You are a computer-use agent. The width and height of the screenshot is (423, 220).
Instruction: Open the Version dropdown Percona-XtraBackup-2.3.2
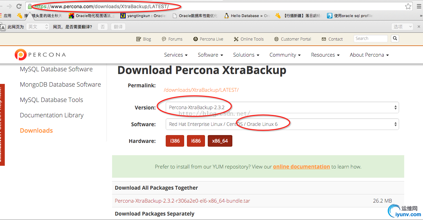pyautogui.click(x=282, y=107)
